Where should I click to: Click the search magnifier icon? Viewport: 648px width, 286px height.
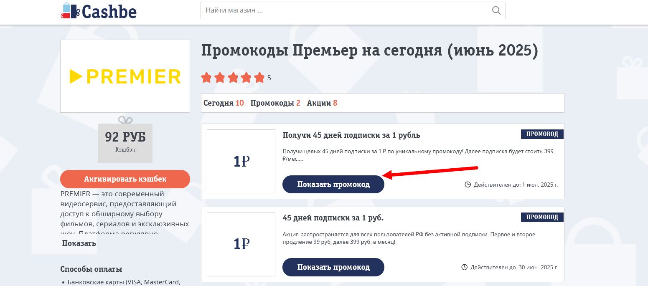(x=496, y=10)
